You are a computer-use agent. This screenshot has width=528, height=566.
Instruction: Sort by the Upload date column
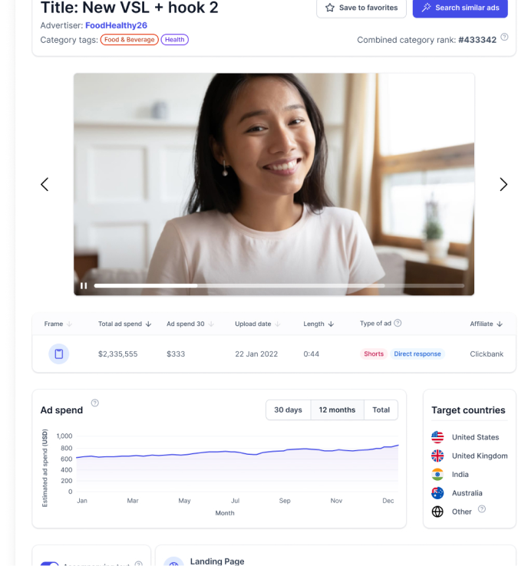pyautogui.click(x=258, y=324)
